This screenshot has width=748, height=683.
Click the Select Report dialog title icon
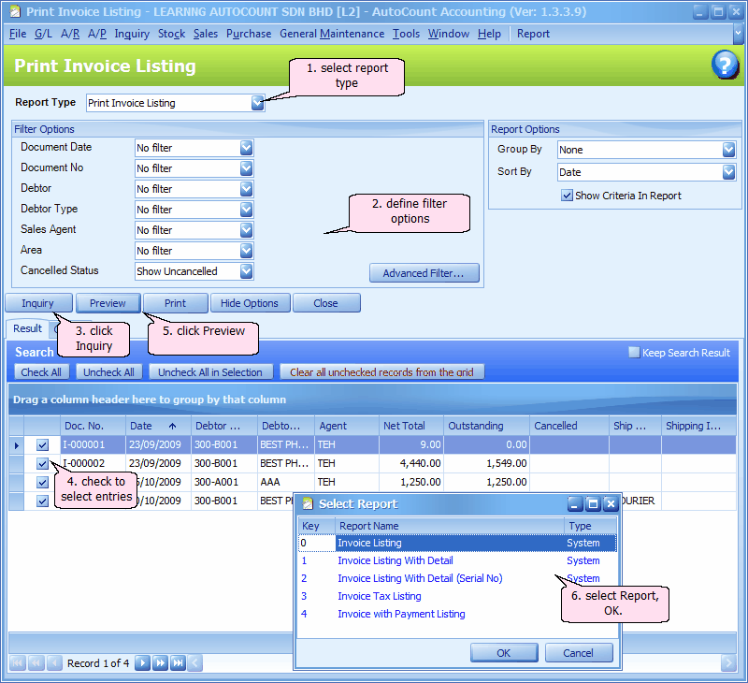(x=308, y=503)
